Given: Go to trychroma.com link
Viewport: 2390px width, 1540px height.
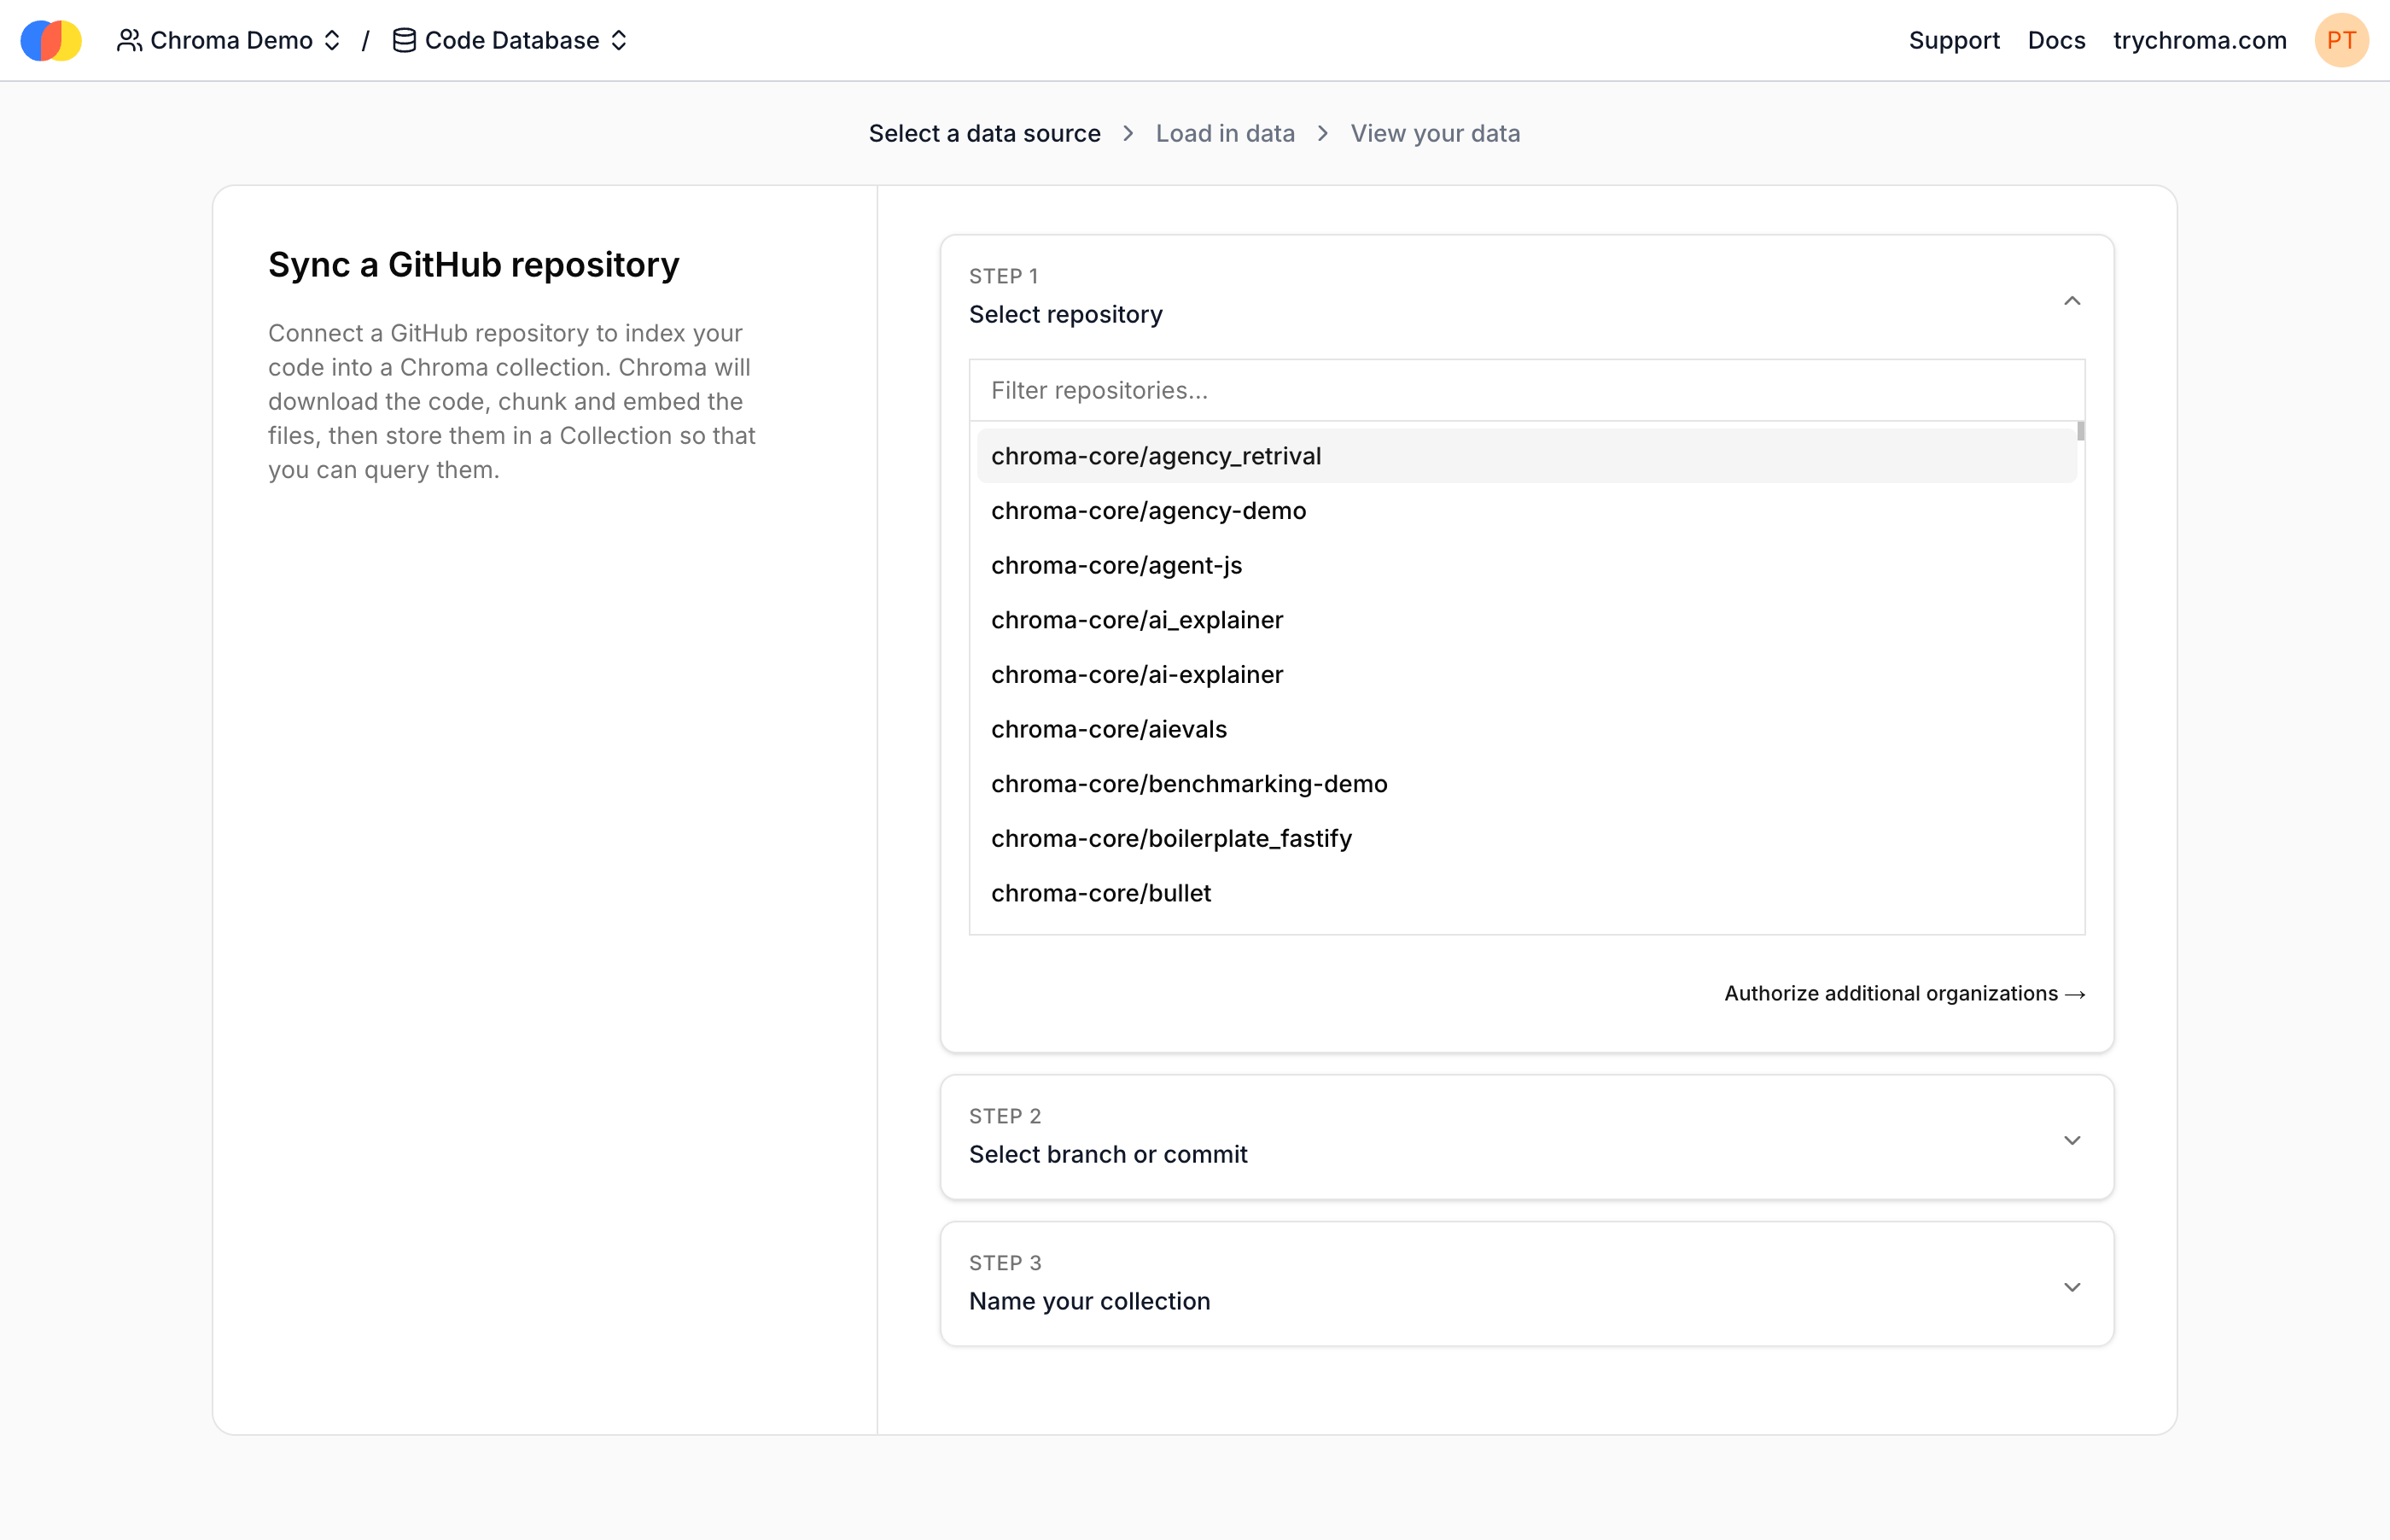Looking at the screenshot, I should [x=2198, y=40].
